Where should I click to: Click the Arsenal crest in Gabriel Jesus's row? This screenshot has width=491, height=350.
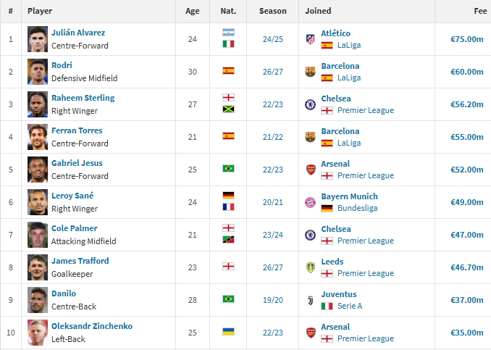click(x=311, y=170)
